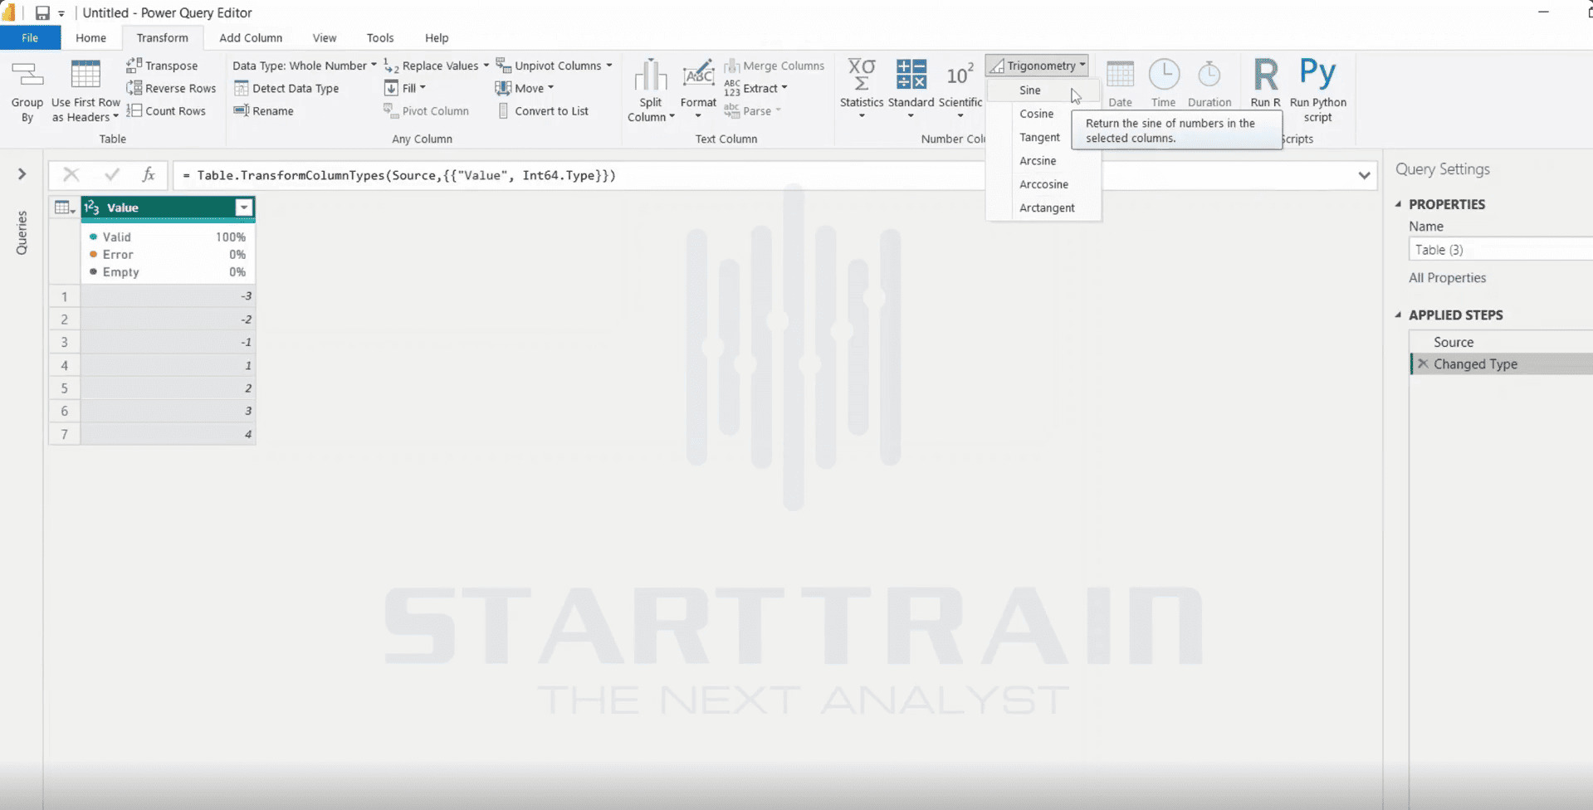
Task: Click the Count Rows button
Action: pyautogui.click(x=166, y=110)
